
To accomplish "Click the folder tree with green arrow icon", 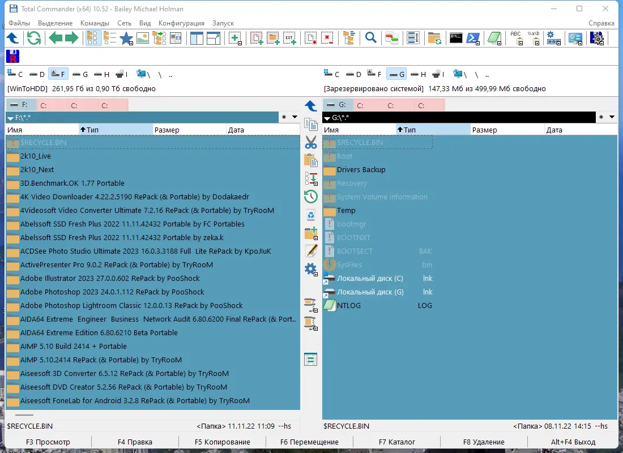I will [159, 39].
